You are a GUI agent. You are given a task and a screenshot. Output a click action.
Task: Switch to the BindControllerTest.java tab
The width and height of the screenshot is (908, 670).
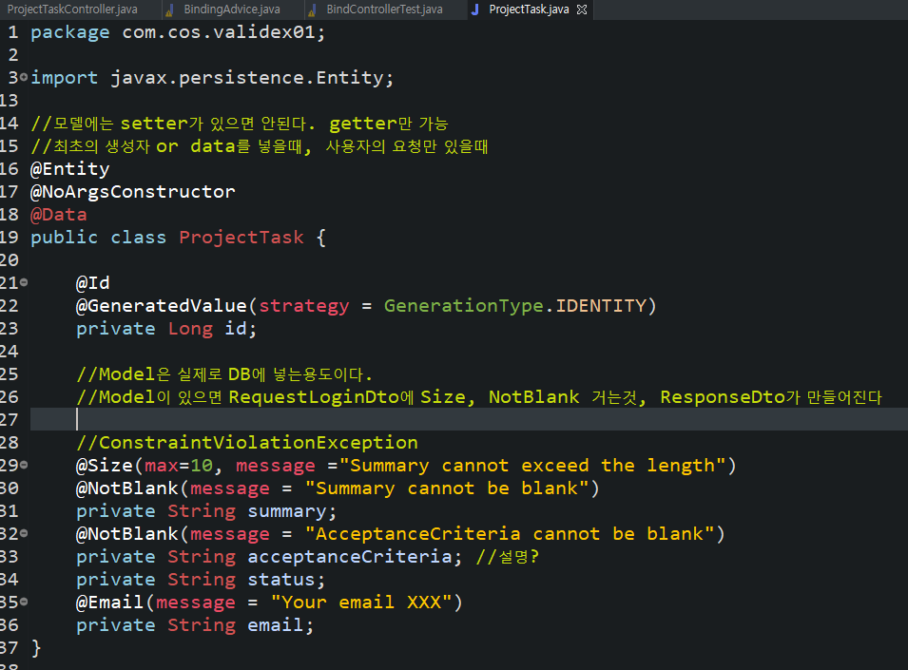(x=384, y=10)
